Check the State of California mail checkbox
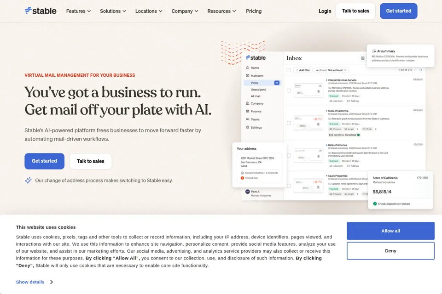Viewport: 442px width, 294px height. 289,123
